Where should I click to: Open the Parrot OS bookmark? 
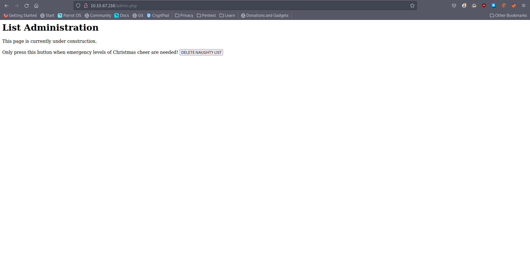coord(69,15)
